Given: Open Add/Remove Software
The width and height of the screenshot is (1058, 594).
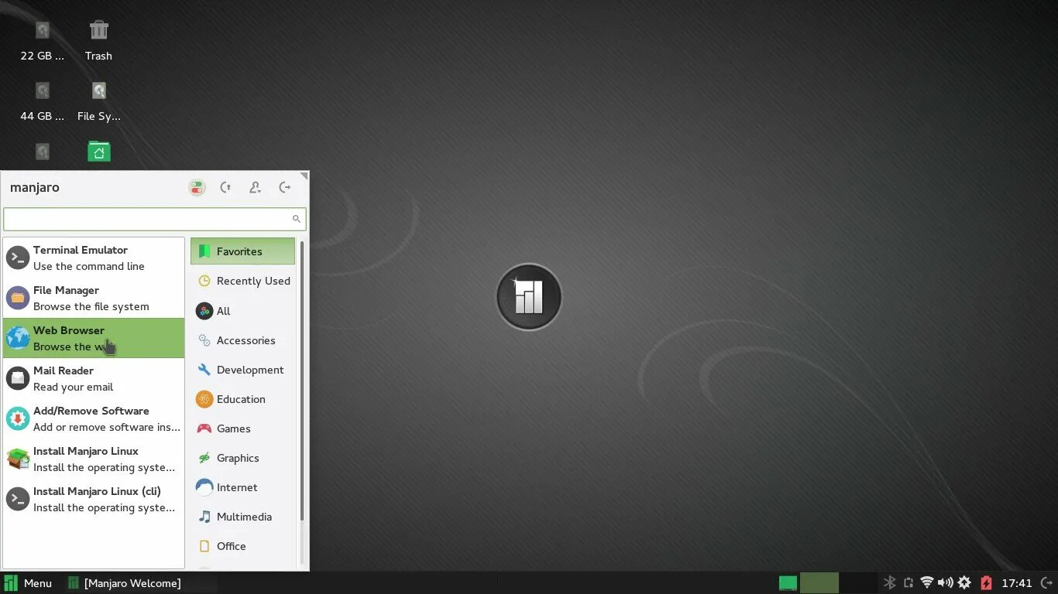Looking at the screenshot, I should pos(94,418).
